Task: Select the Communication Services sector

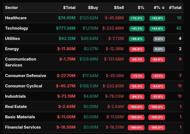Action: click(x=21, y=62)
